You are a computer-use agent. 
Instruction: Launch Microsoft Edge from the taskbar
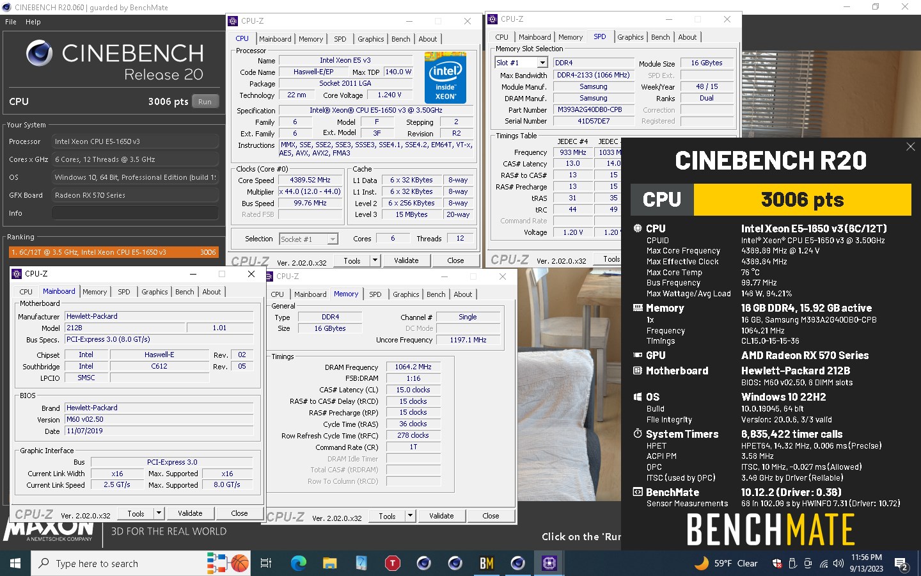point(299,563)
